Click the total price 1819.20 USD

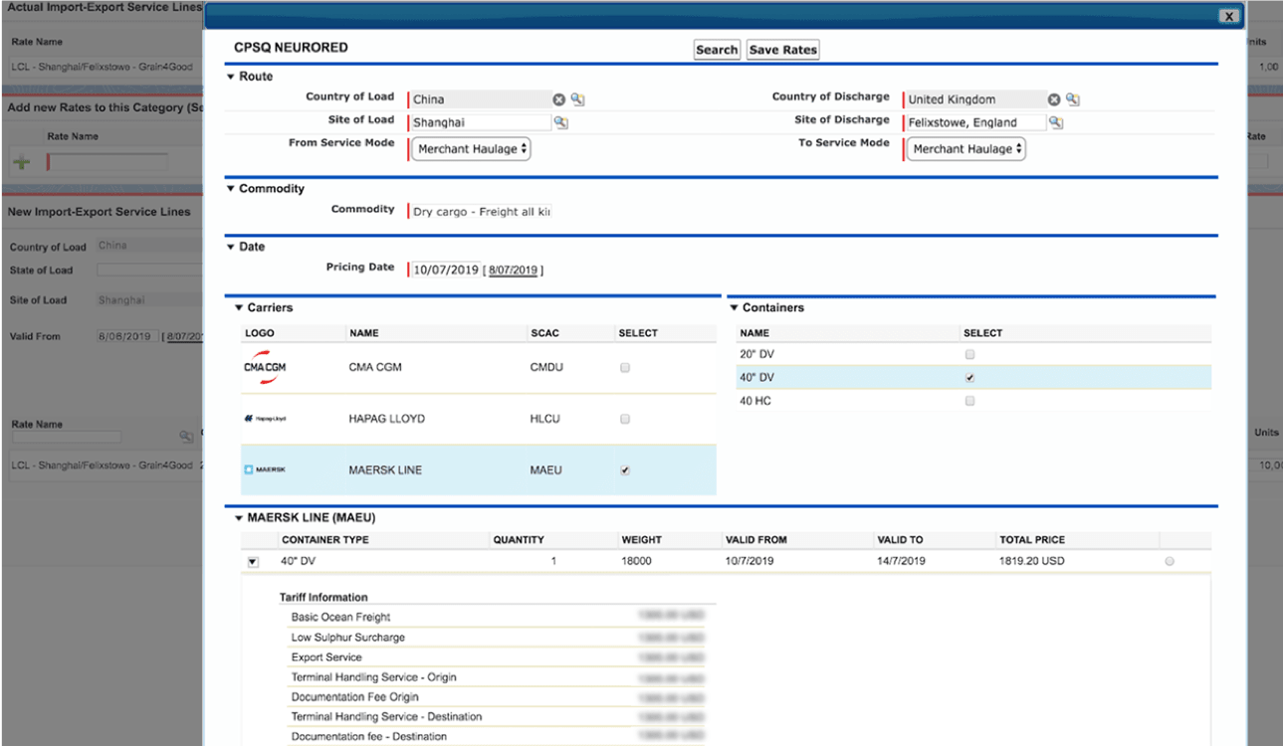(x=1032, y=562)
